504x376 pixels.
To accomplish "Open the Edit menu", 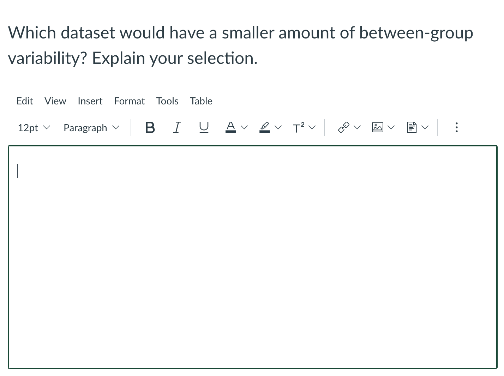I will click(x=24, y=101).
